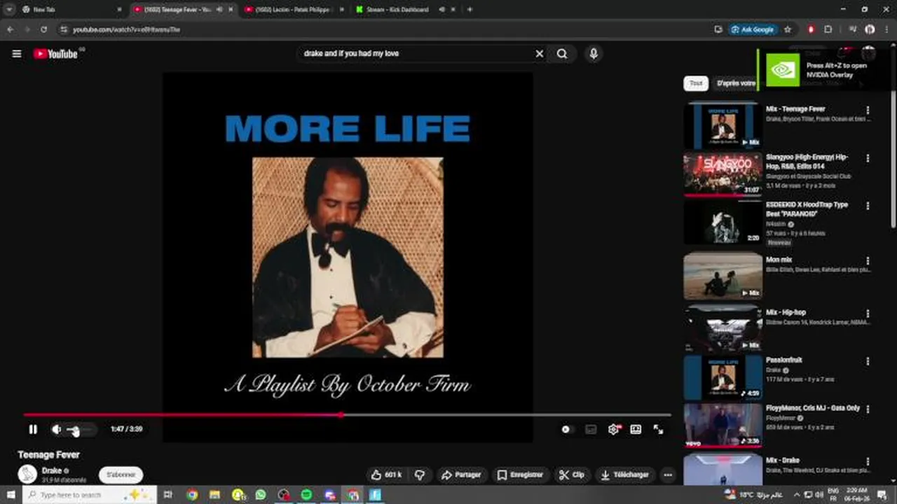Select the 'D'après votre' filter chip

click(736, 83)
